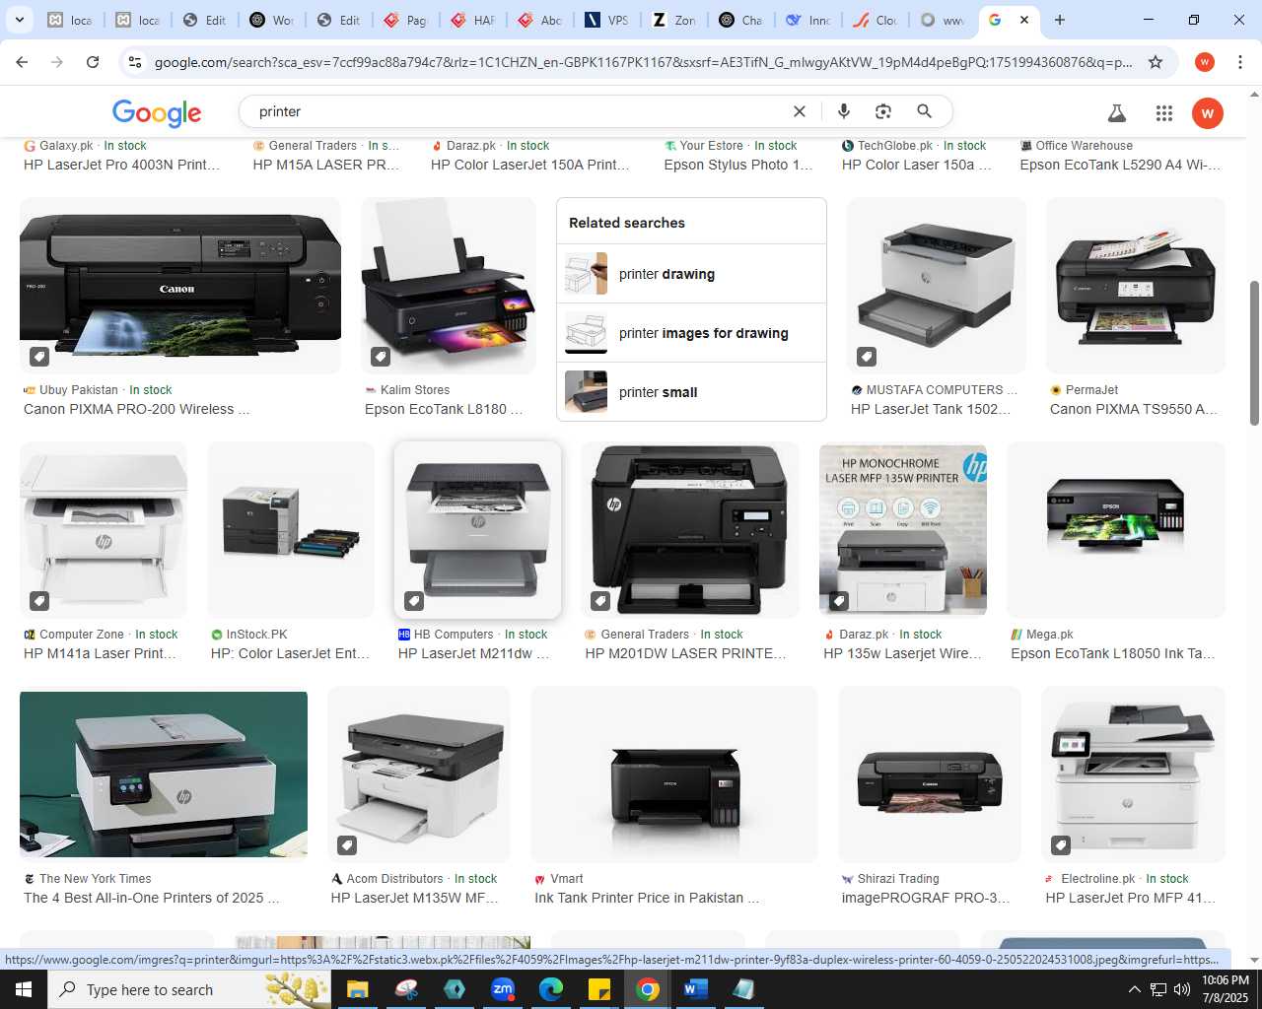Click the Chrome icon in the taskbar
This screenshot has width=1262, height=1009.
pos(648,989)
